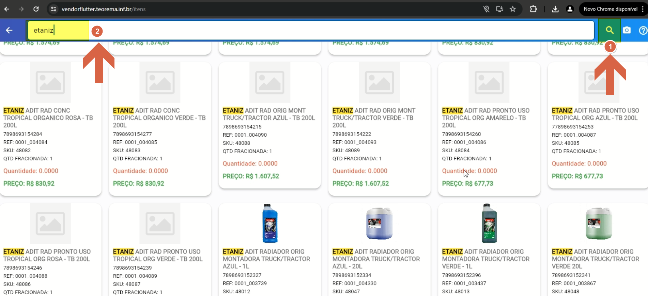648x296 pixels.
Task: Select ETANIZ ADIT RAD ORIG MONT TRUCK/TRACTOR VERDE title
Action: [x=374, y=118]
